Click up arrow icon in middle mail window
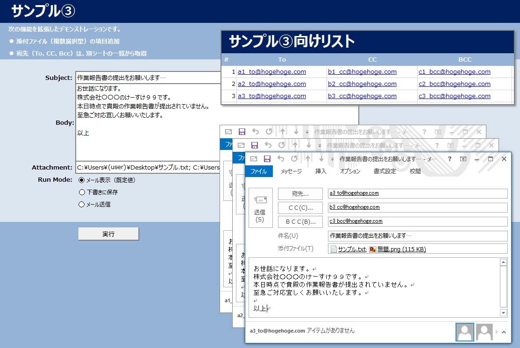The width and height of the screenshot is (520, 348). [295, 145]
